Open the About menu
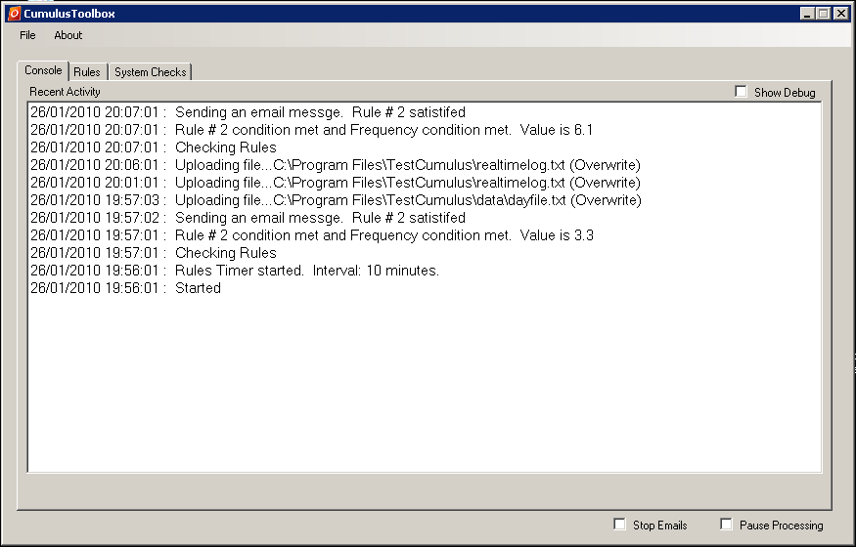 68,35
